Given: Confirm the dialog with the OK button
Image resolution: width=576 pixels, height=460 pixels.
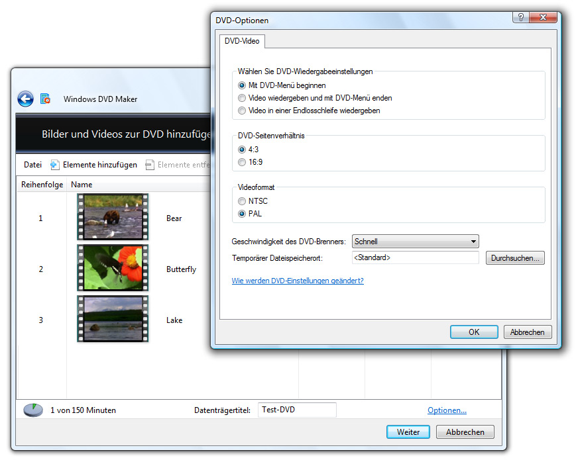Looking at the screenshot, I should pyautogui.click(x=473, y=332).
